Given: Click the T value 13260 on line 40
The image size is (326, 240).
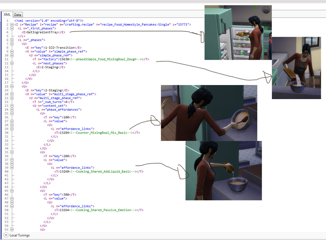Looking at the screenshot, I should (64, 172).
